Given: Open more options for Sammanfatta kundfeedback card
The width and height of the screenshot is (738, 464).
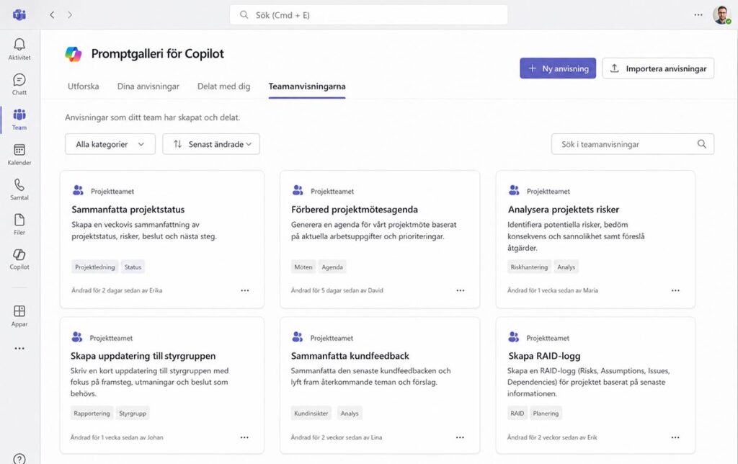Looking at the screenshot, I should (460, 437).
